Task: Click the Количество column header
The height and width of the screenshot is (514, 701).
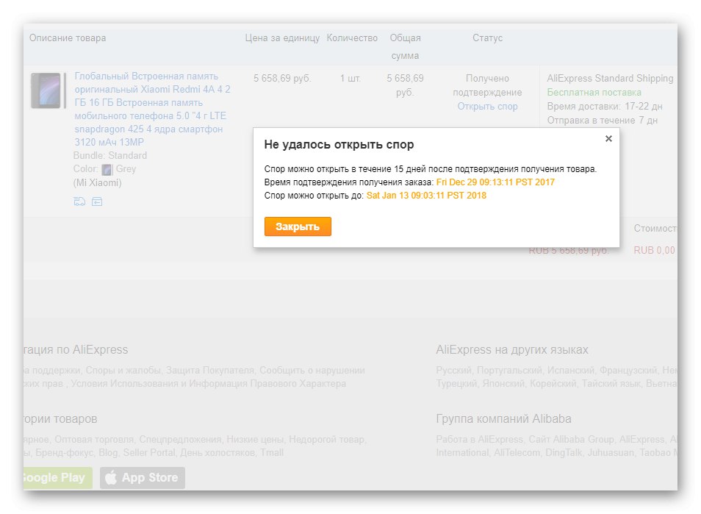Action: point(352,38)
